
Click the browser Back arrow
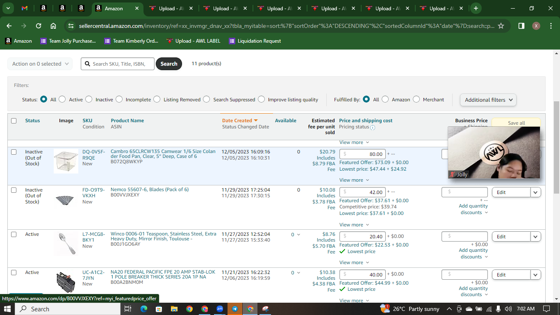tap(10, 26)
